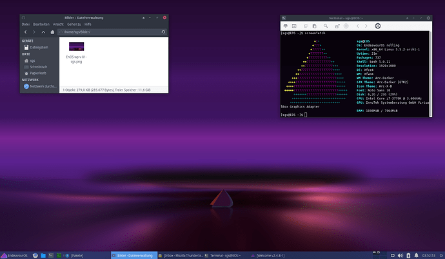Open the Gehen zu menu

pos(73,24)
